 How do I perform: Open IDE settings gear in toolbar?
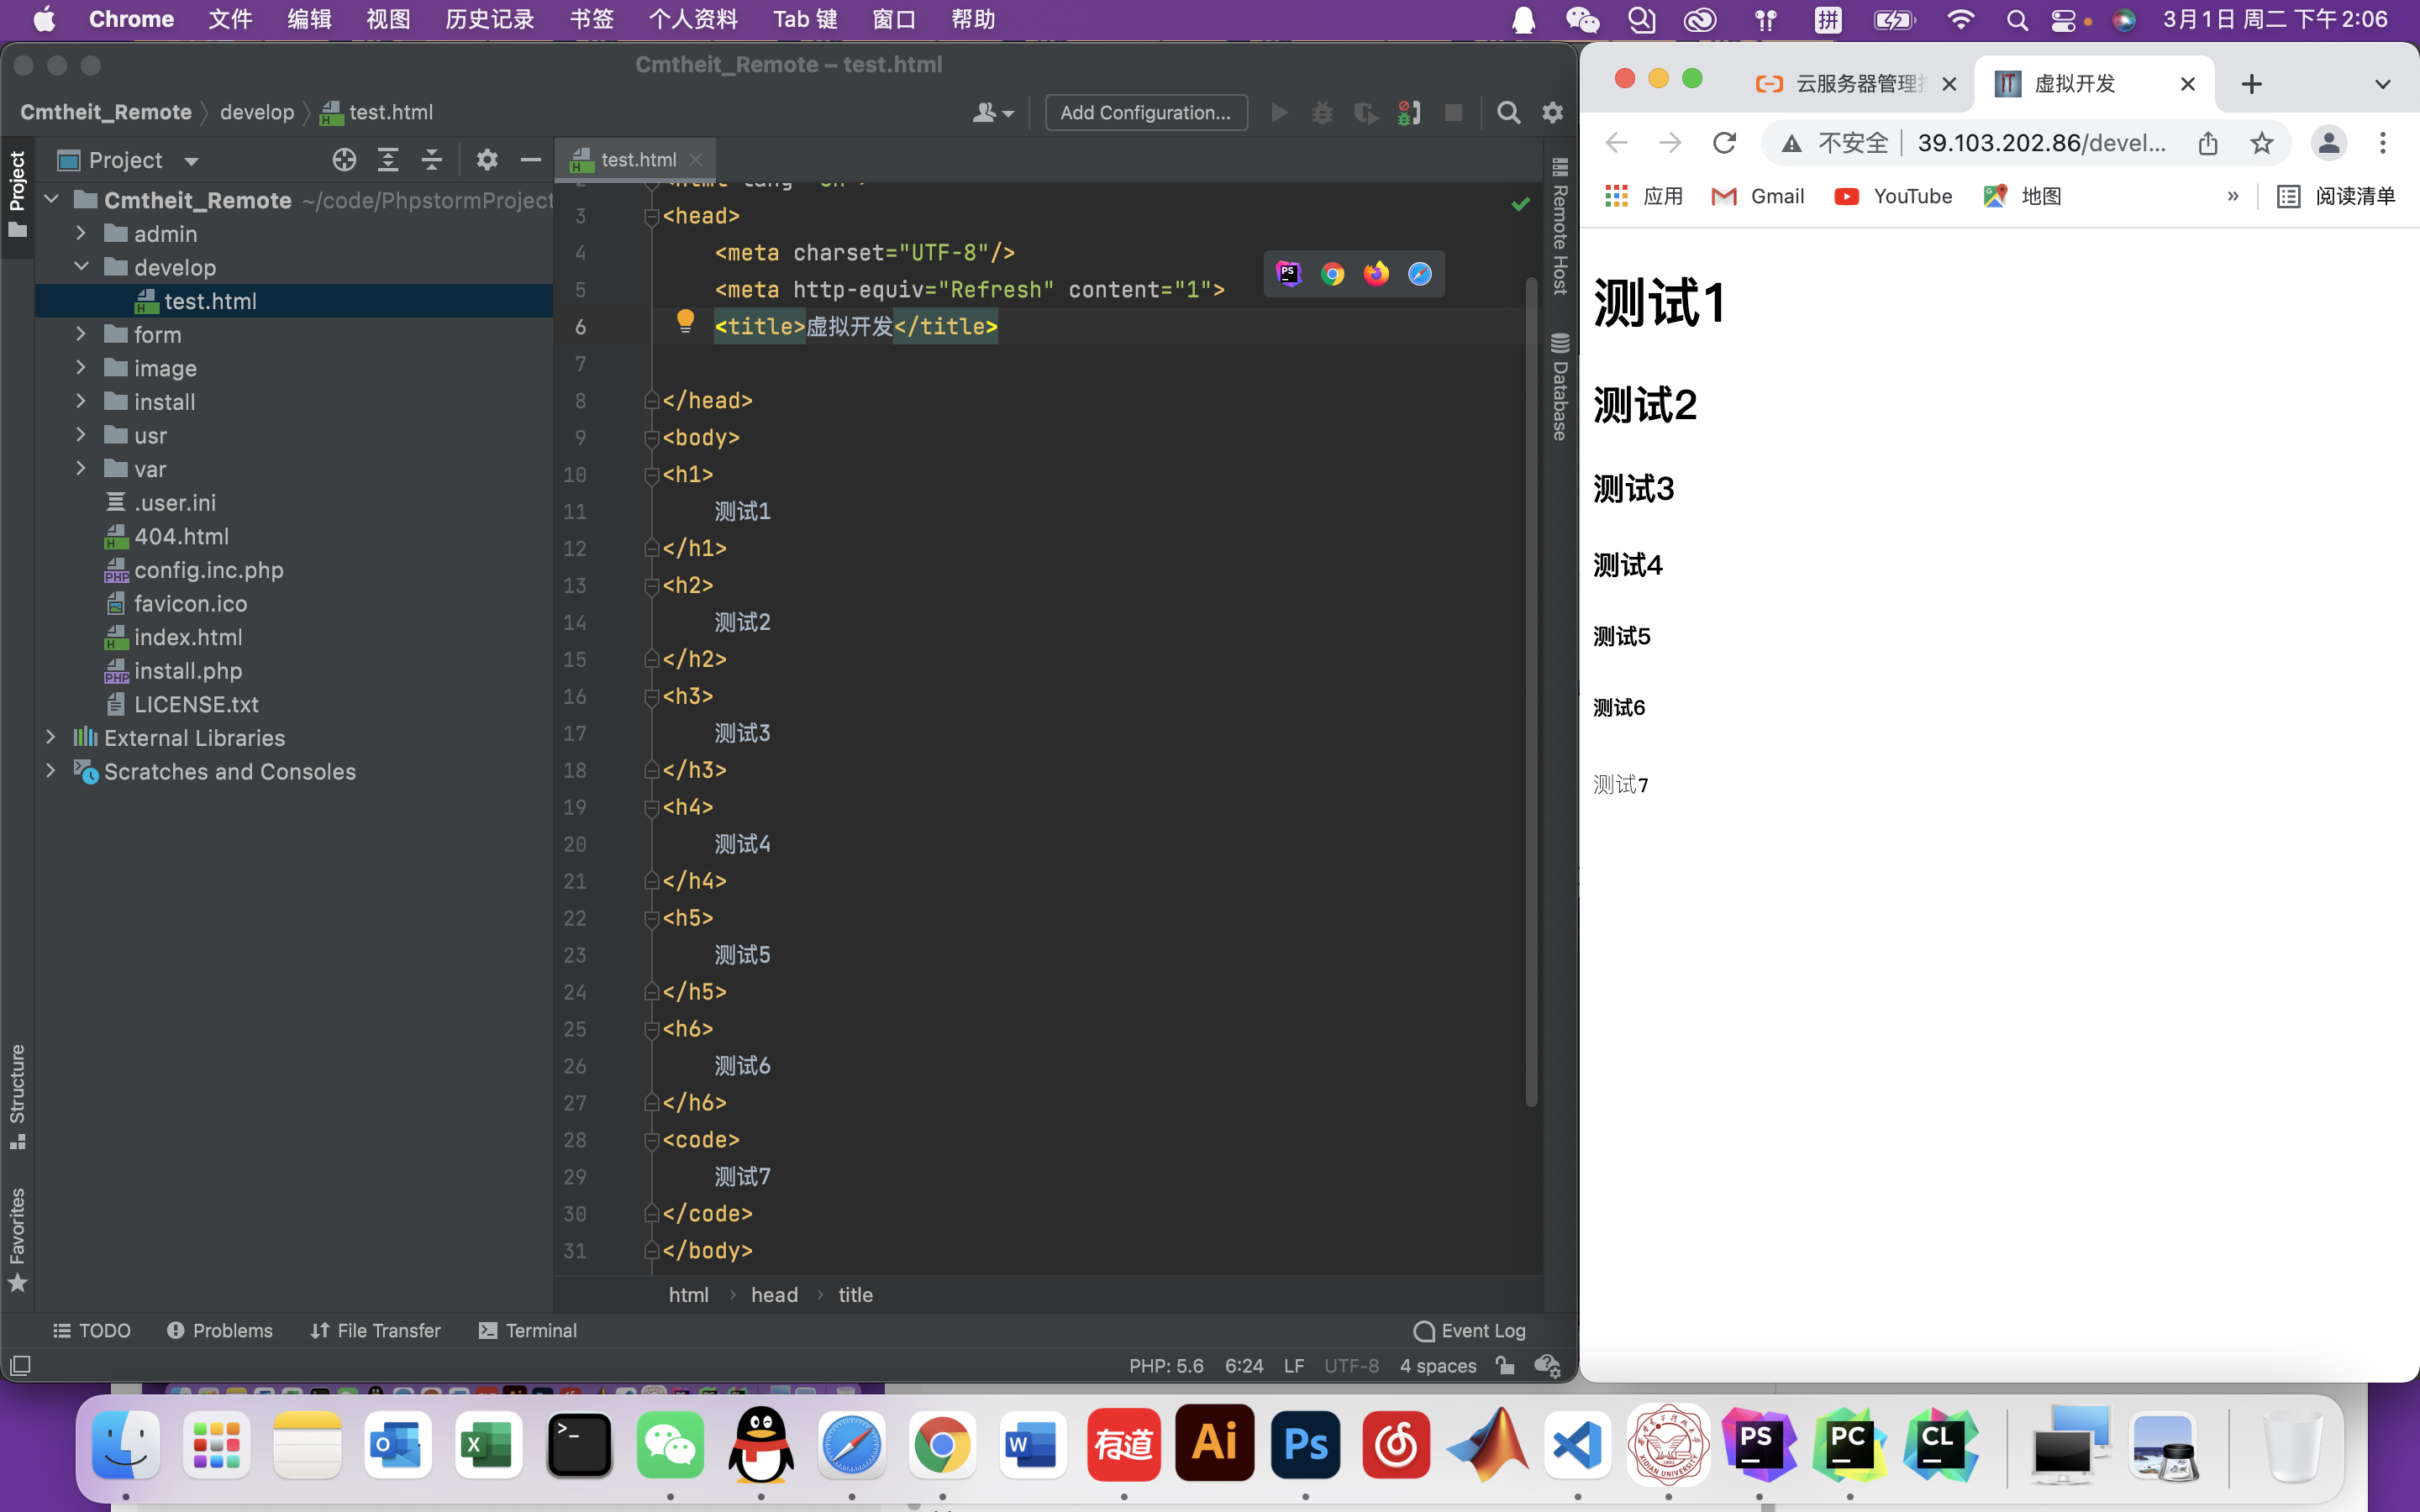click(x=1552, y=113)
